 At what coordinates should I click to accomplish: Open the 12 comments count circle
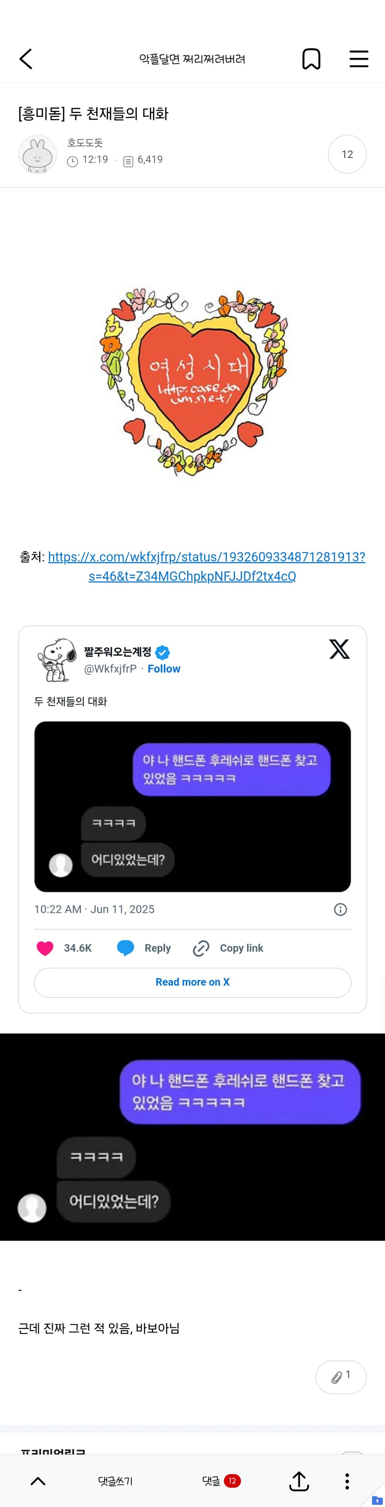(347, 155)
